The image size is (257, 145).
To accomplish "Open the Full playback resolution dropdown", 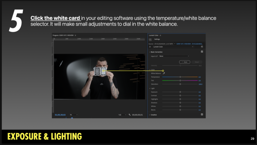I will (x=122, y=115).
